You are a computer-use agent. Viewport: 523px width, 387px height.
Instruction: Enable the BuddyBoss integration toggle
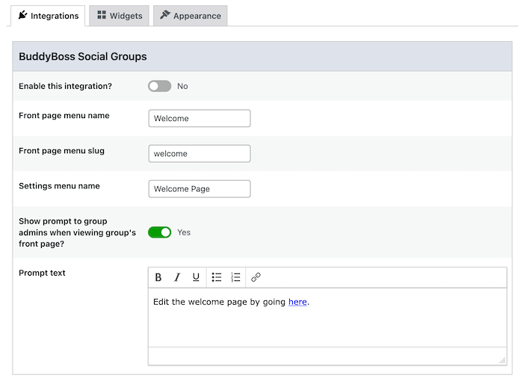[159, 86]
